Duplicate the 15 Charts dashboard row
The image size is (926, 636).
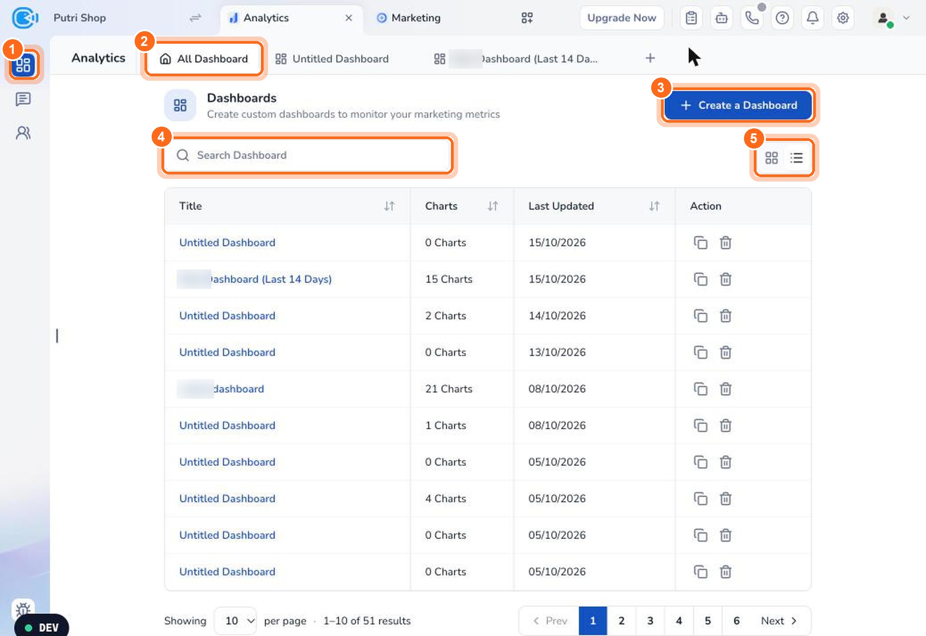point(701,279)
